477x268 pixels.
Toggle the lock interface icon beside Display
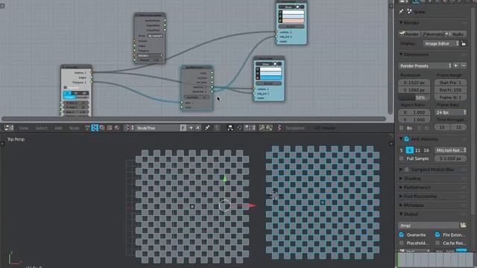[464, 44]
